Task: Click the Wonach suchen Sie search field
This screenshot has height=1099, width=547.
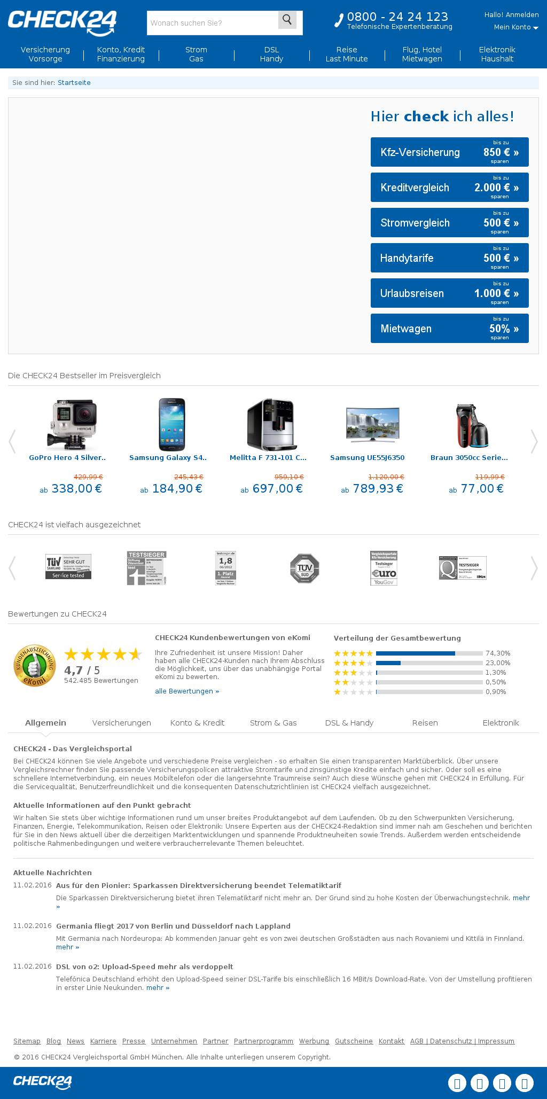Action: coord(213,23)
